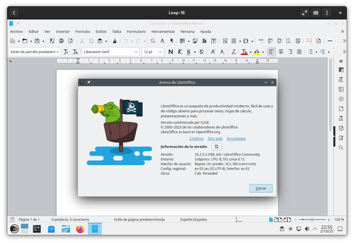Expand the 12 pt font size dropdown
Viewport: 354px width, 243px height.
click(160, 52)
